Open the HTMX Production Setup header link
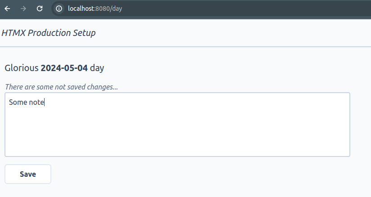This screenshot has width=371, height=197. [49, 33]
